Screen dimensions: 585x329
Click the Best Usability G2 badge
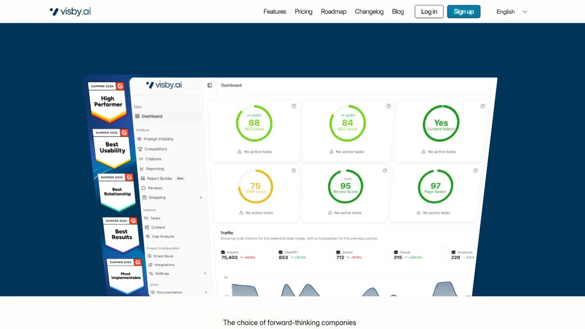click(x=112, y=148)
